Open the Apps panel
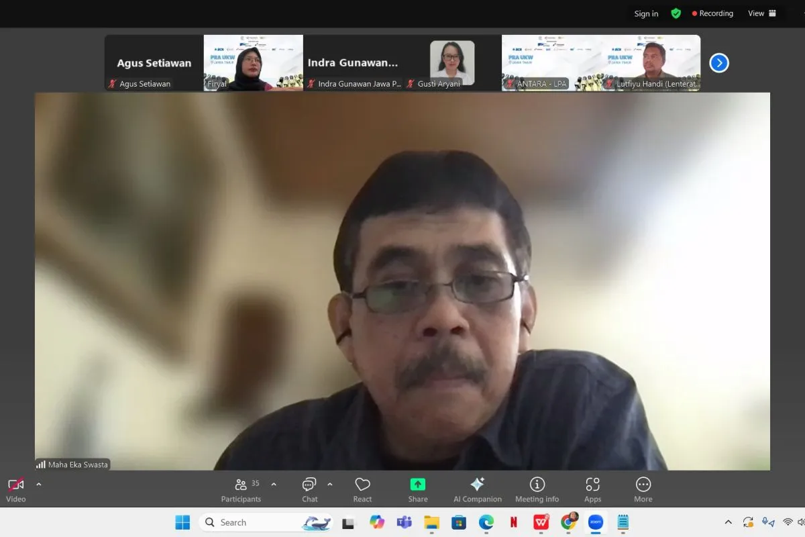Image resolution: width=805 pixels, height=537 pixels. click(x=592, y=489)
